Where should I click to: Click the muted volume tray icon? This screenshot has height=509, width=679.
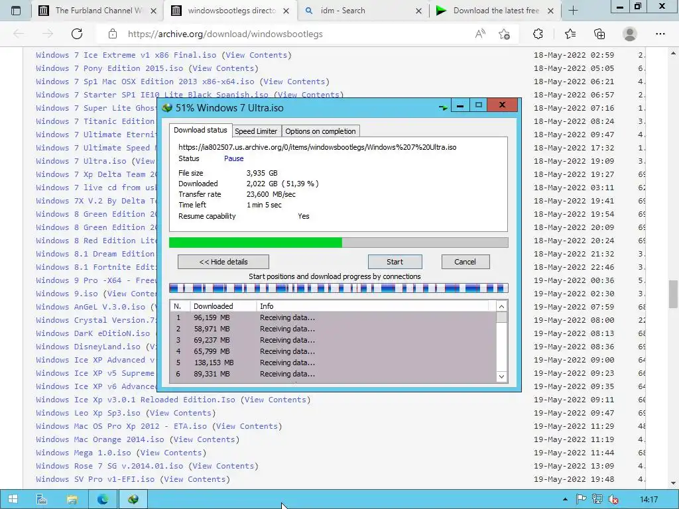pos(613,500)
